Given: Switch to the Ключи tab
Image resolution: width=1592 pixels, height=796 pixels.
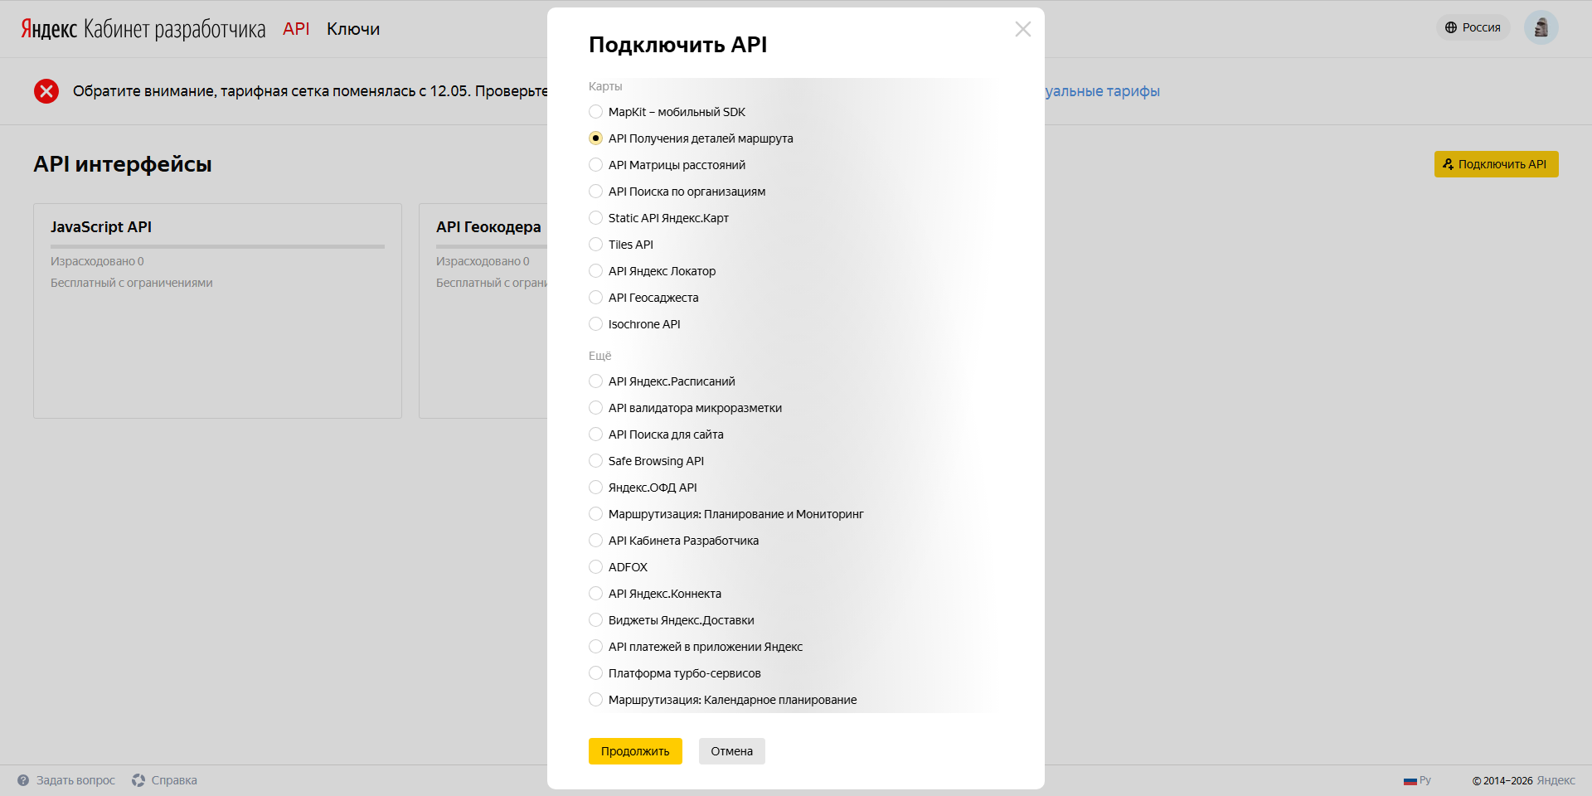Looking at the screenshot, I should coord(353,29).
